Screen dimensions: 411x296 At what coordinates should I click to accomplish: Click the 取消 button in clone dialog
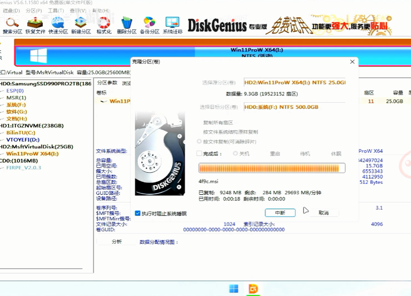coord(323,213)
